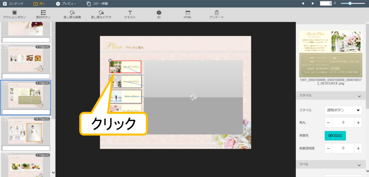
Task: Collapse the スタイル section
Action: [x=359, y=96]
